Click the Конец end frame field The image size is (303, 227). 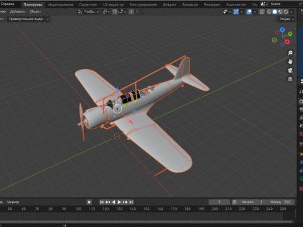[x=280, y=202]
